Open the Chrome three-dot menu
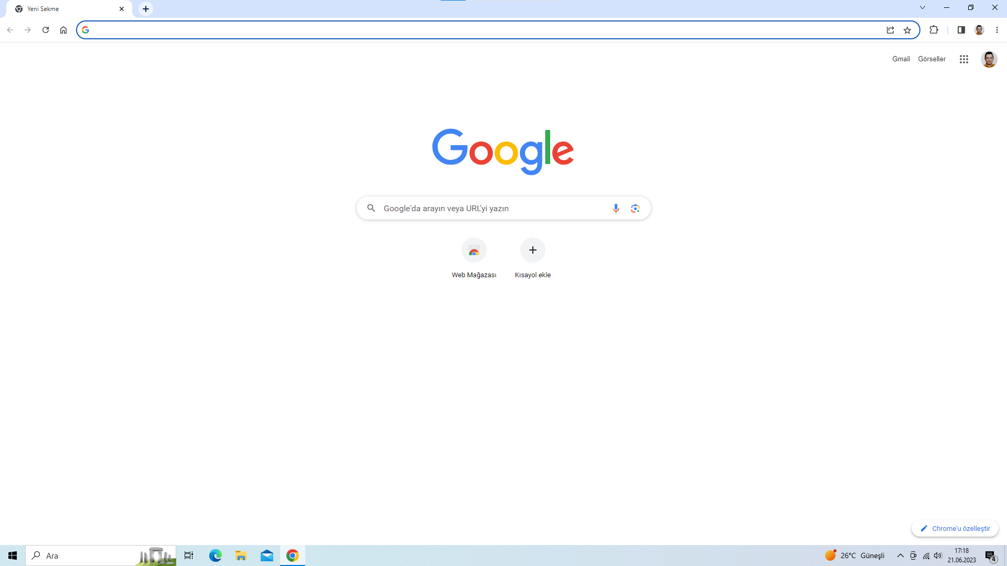 coord(997,30)
